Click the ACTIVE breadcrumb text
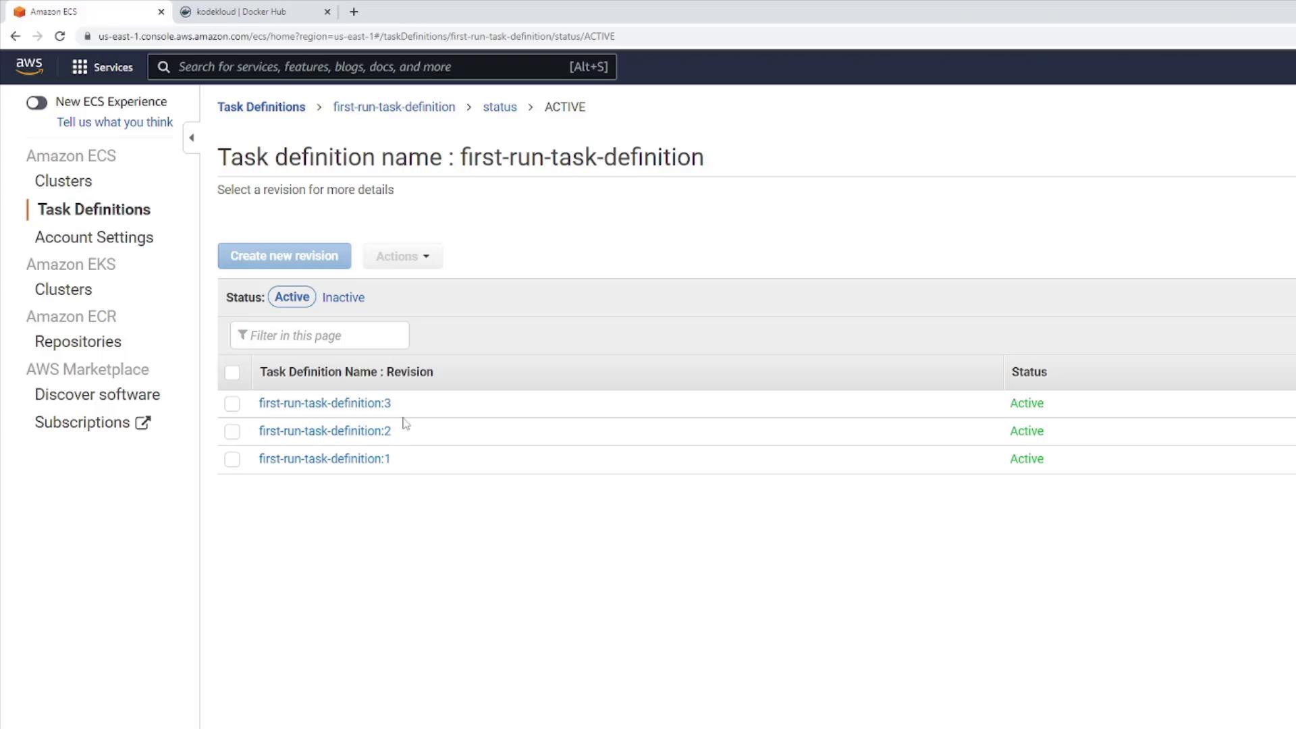 [x=565, y=107]
